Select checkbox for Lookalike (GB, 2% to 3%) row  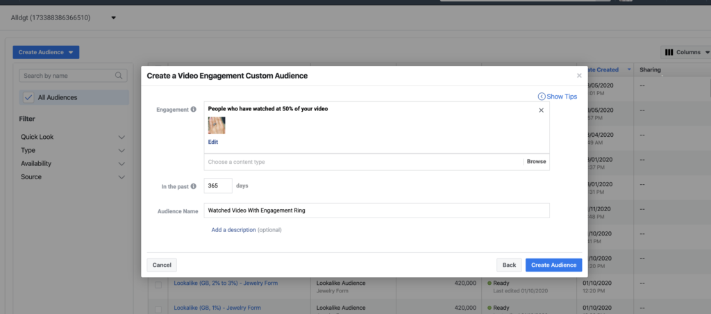point(158,285)
